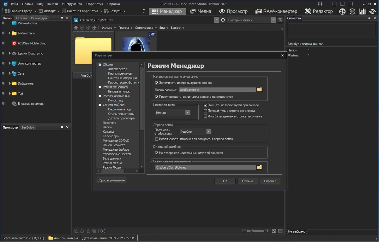
Task: Collapse Список файлов in settings tree
Action: [100, 105]
